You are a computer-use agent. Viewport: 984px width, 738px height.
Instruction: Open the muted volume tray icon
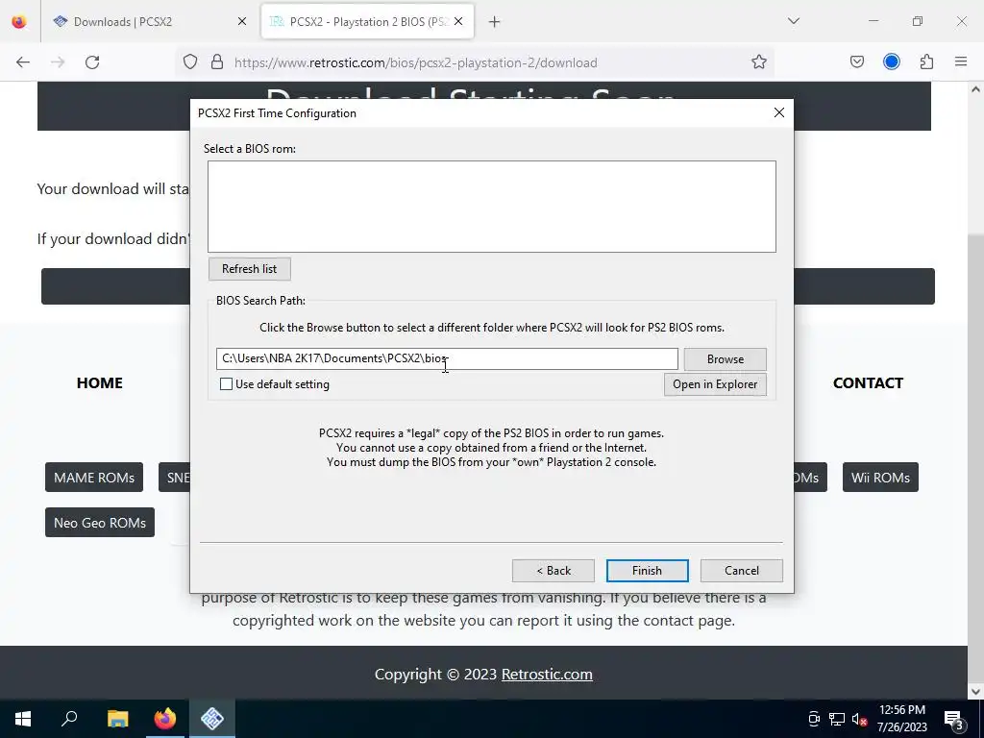[859, 719]
